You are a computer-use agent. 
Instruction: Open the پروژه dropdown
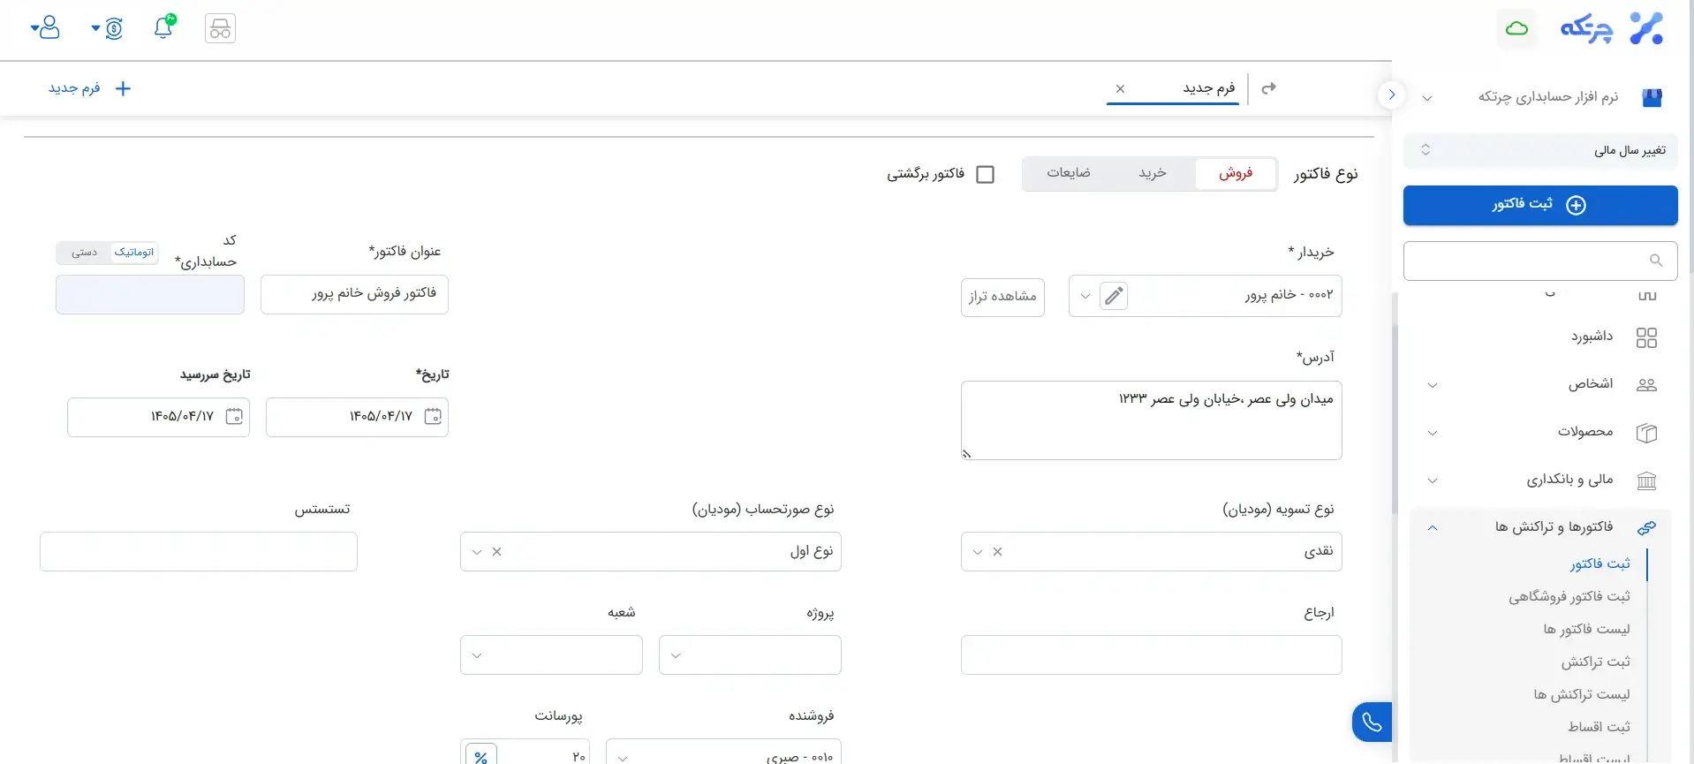click(x=750, y=654)
